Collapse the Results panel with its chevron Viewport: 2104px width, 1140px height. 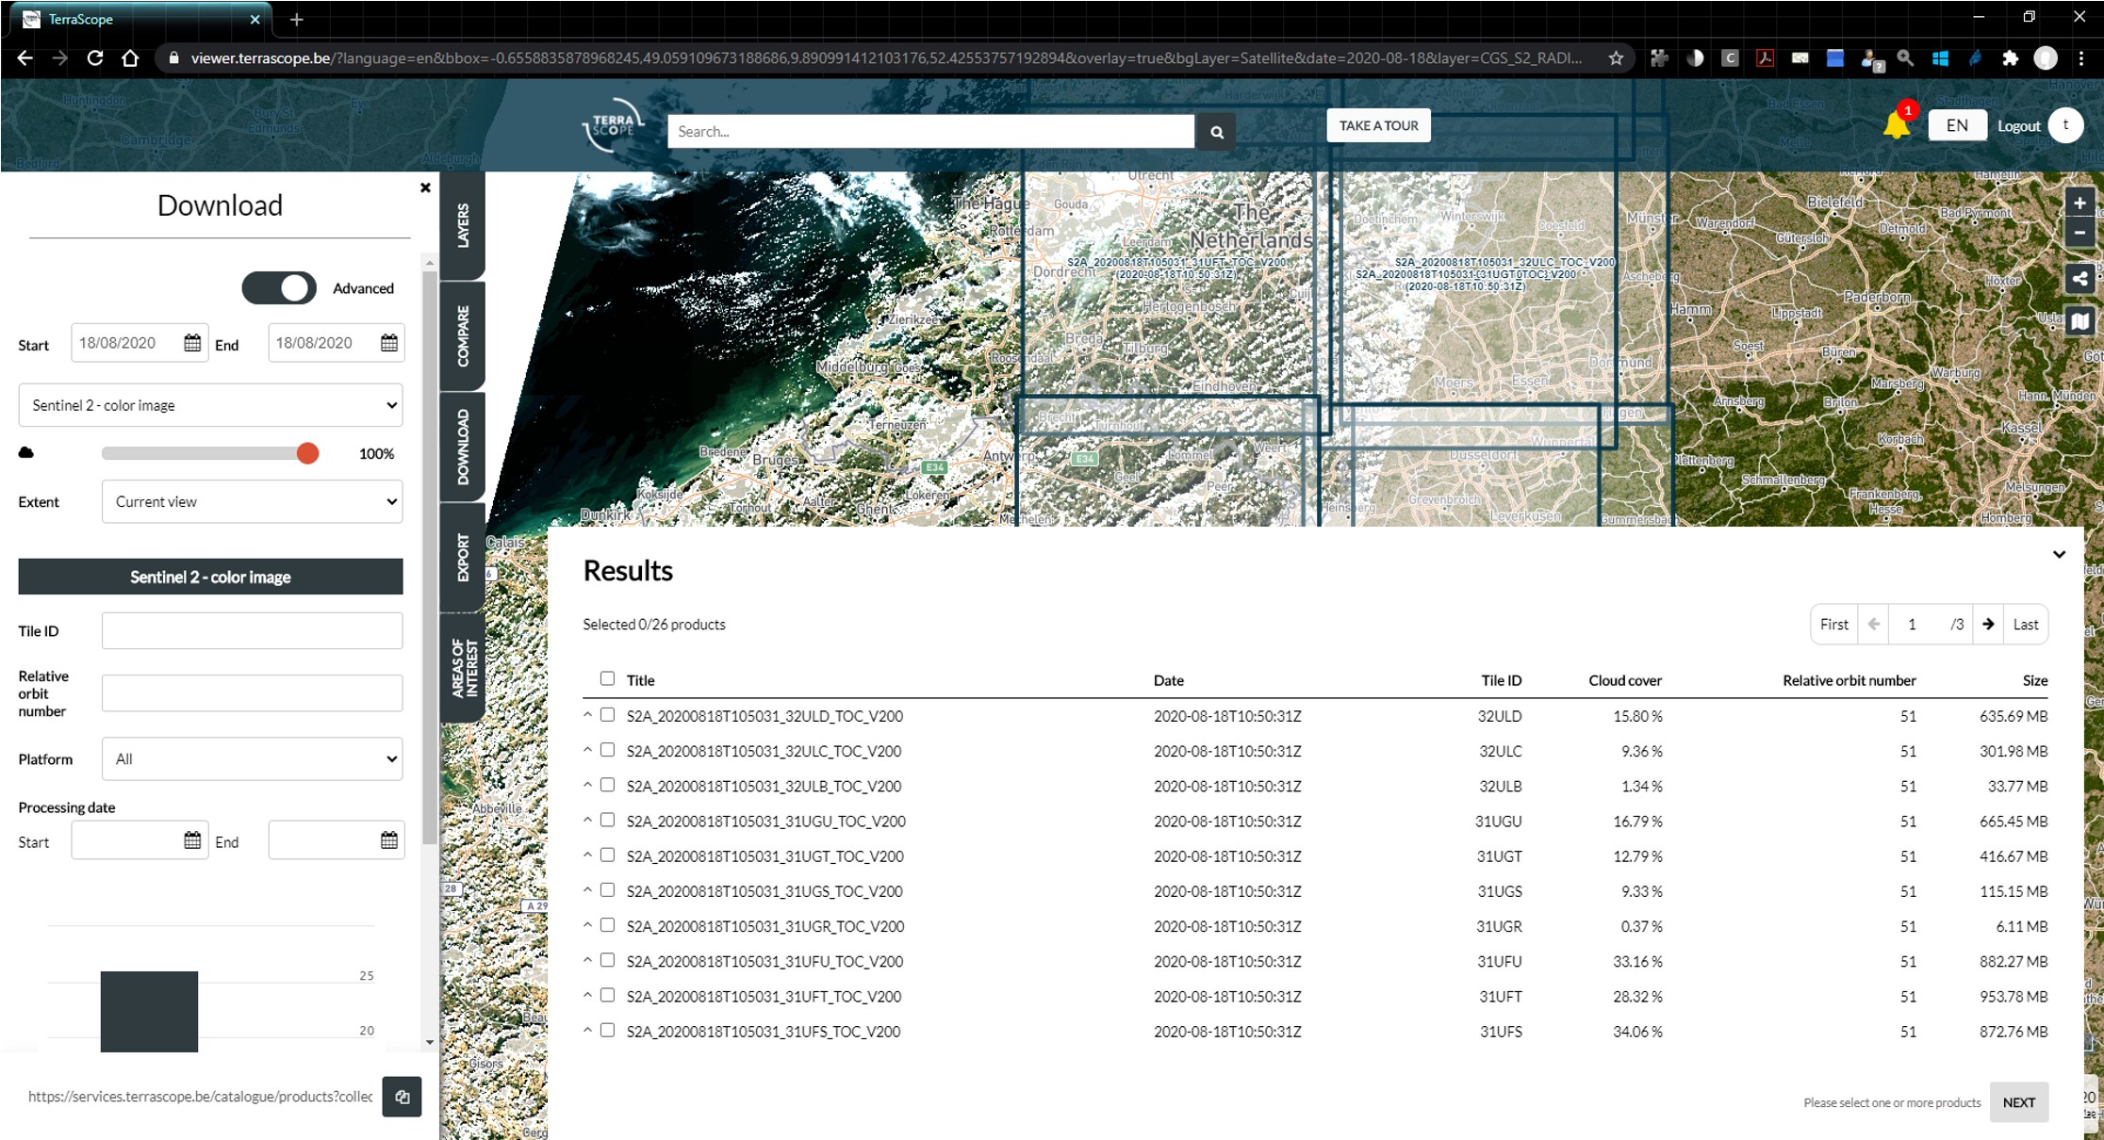point(2060,555)
